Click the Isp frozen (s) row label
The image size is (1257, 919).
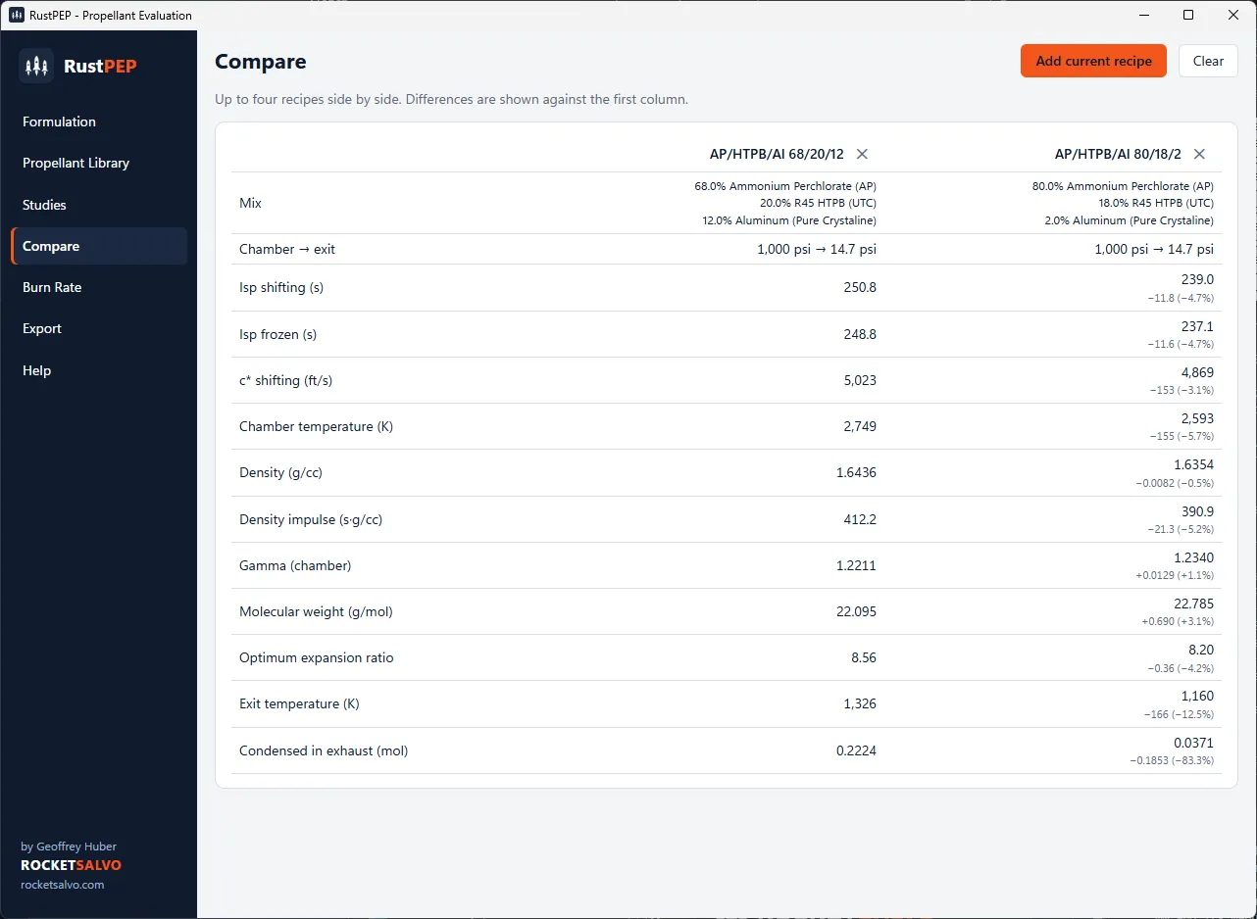[277, 334]
